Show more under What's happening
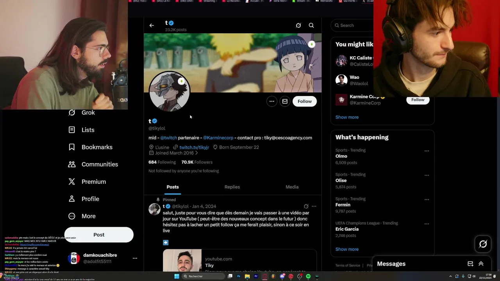 tap(347, 249)
